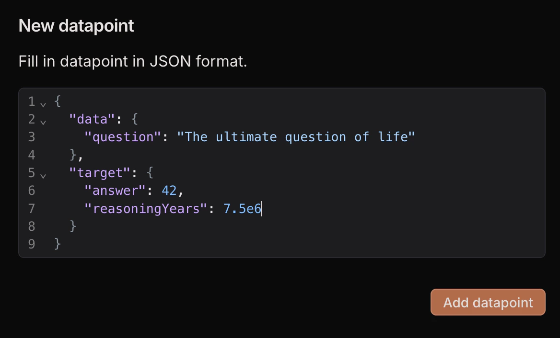Place cursor on the "question" key

121,137
